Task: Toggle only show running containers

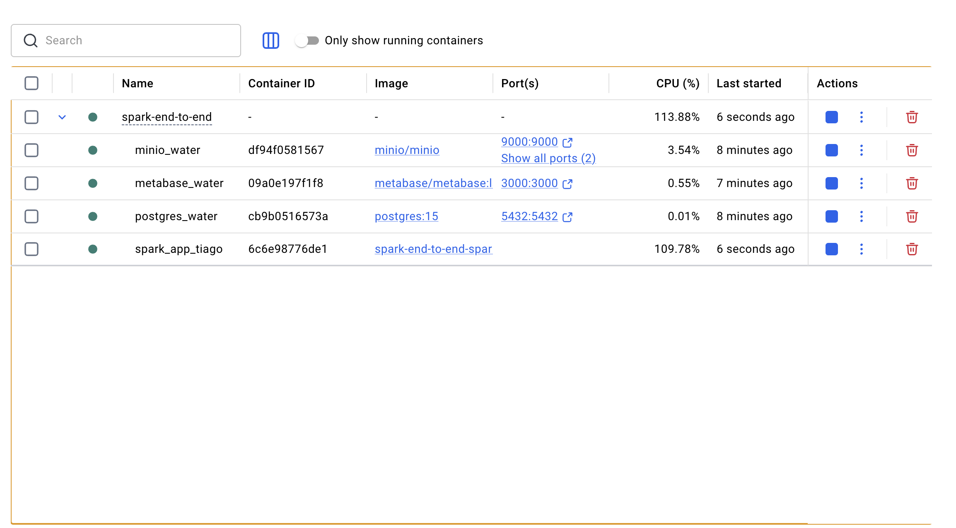Action: click(x=307, y=41)
